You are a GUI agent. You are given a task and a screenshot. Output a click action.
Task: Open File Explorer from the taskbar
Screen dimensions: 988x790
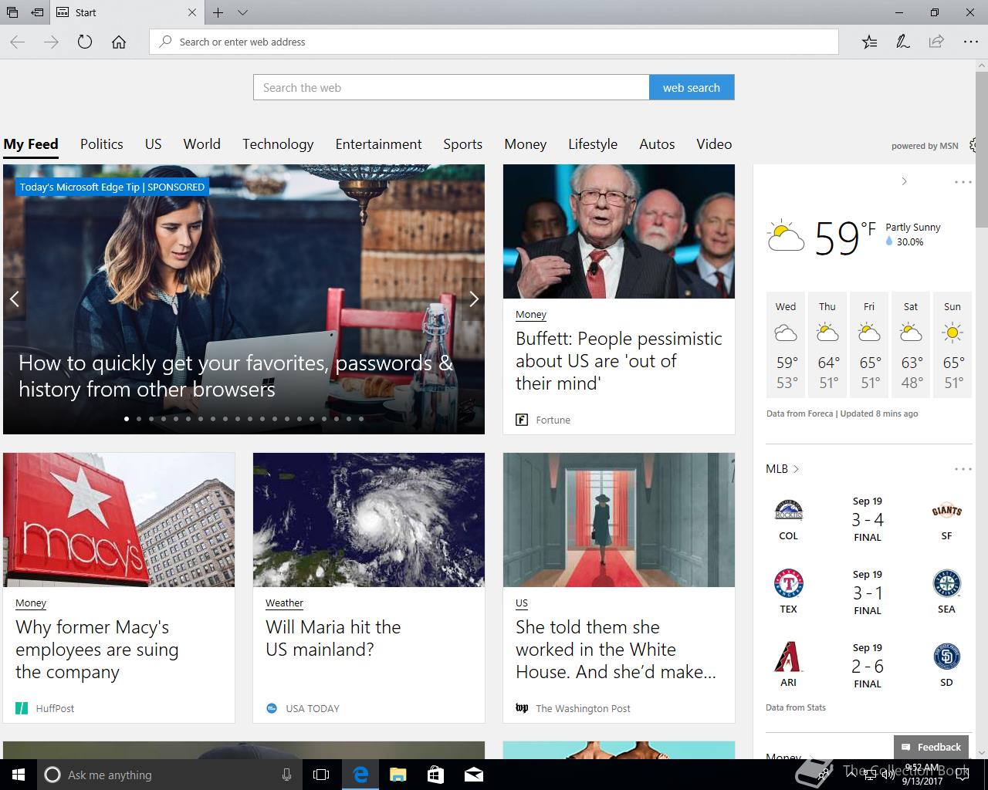click(x=398, y=775)
